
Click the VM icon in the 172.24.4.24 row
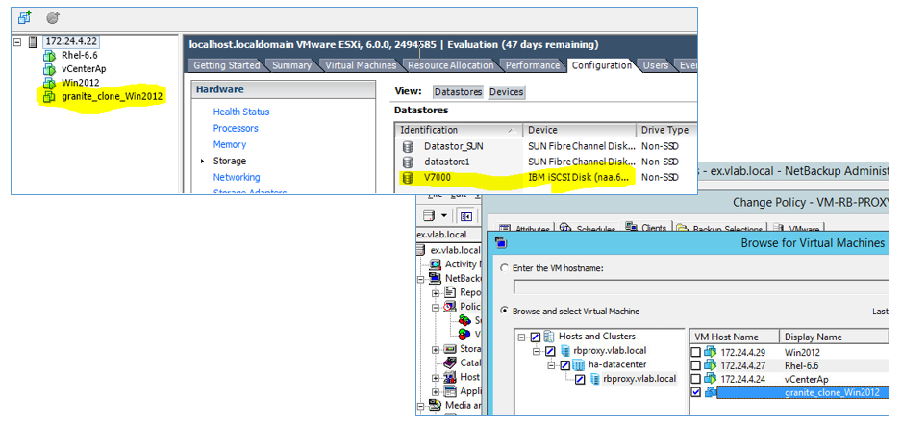click(x=710, y=379)
